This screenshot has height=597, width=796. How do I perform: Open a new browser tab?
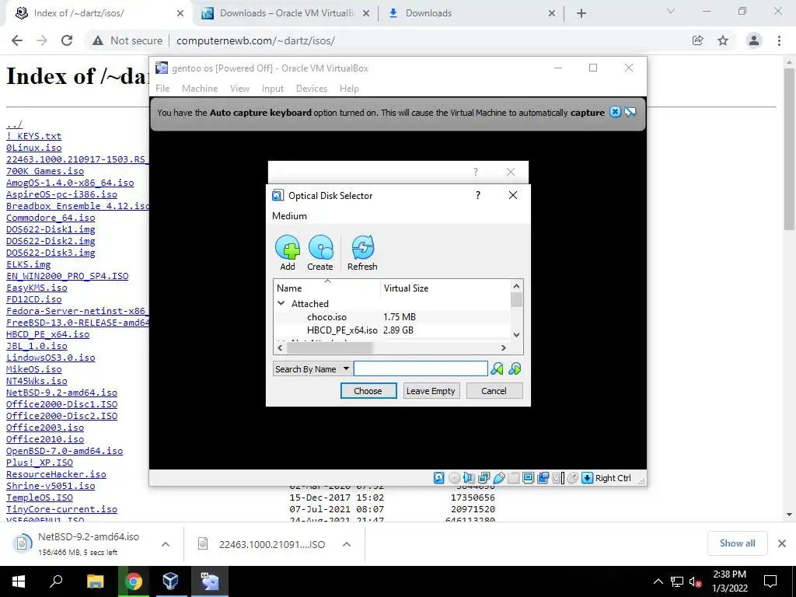[x=581, y=14]
